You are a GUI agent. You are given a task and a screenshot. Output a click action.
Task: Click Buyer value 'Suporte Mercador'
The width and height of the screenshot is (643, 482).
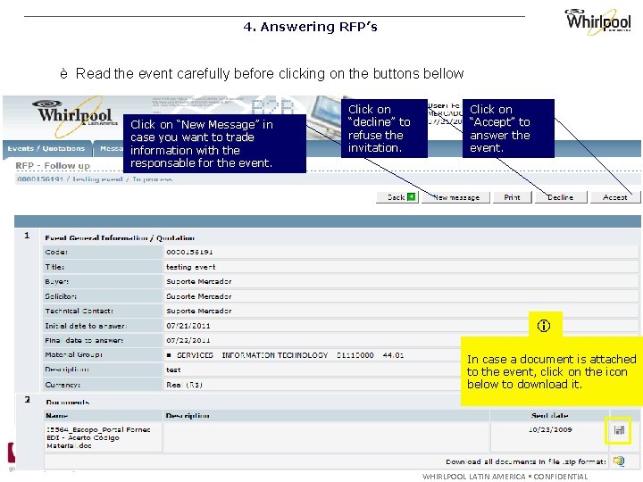(199, 281)
